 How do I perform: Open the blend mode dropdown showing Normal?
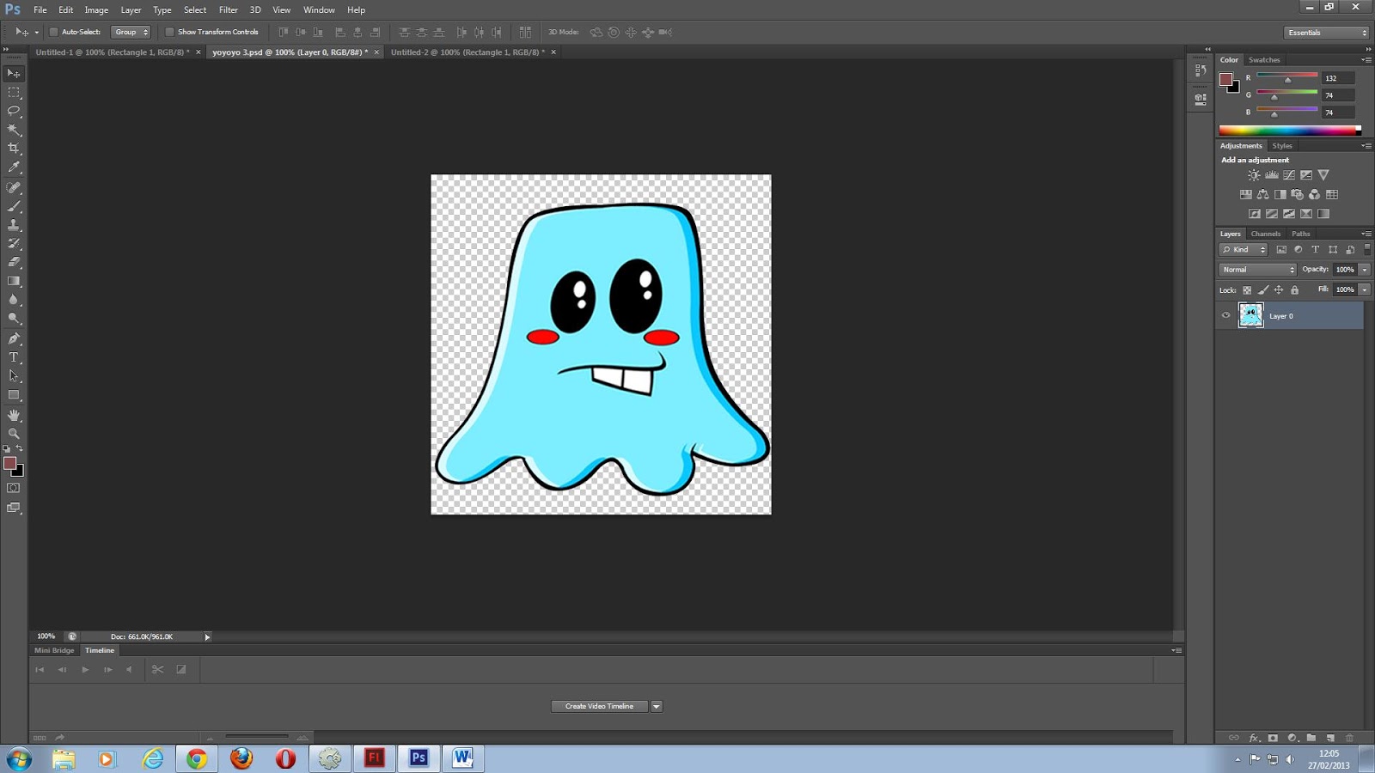click(1257, 269)
